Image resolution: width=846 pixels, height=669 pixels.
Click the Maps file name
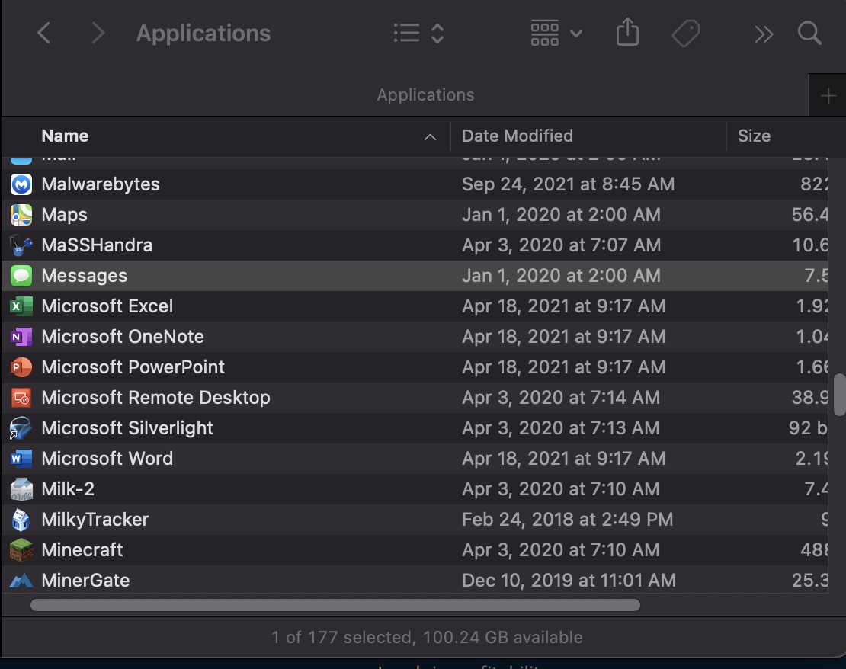(64, 215)
